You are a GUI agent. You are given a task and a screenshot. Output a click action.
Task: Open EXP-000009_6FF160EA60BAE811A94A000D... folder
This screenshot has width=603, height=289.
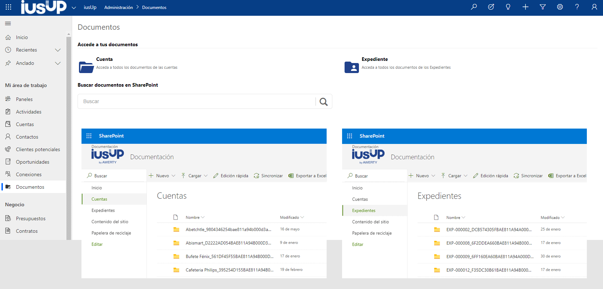490,256
